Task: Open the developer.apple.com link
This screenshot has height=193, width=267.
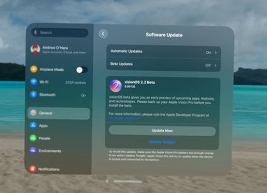Action: click(124, 118)
